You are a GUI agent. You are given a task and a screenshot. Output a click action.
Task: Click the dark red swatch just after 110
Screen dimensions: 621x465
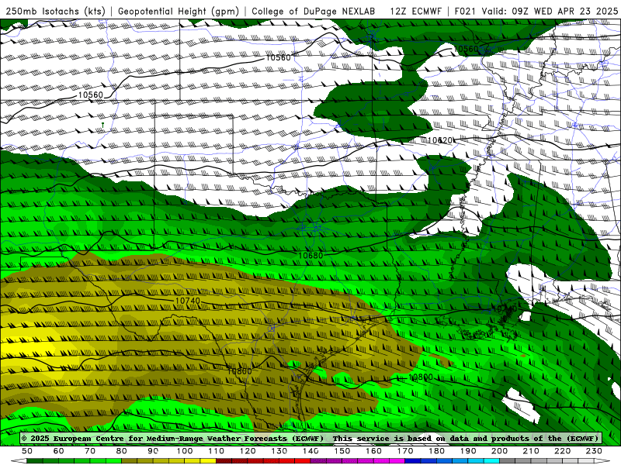(x=224, y=461)
